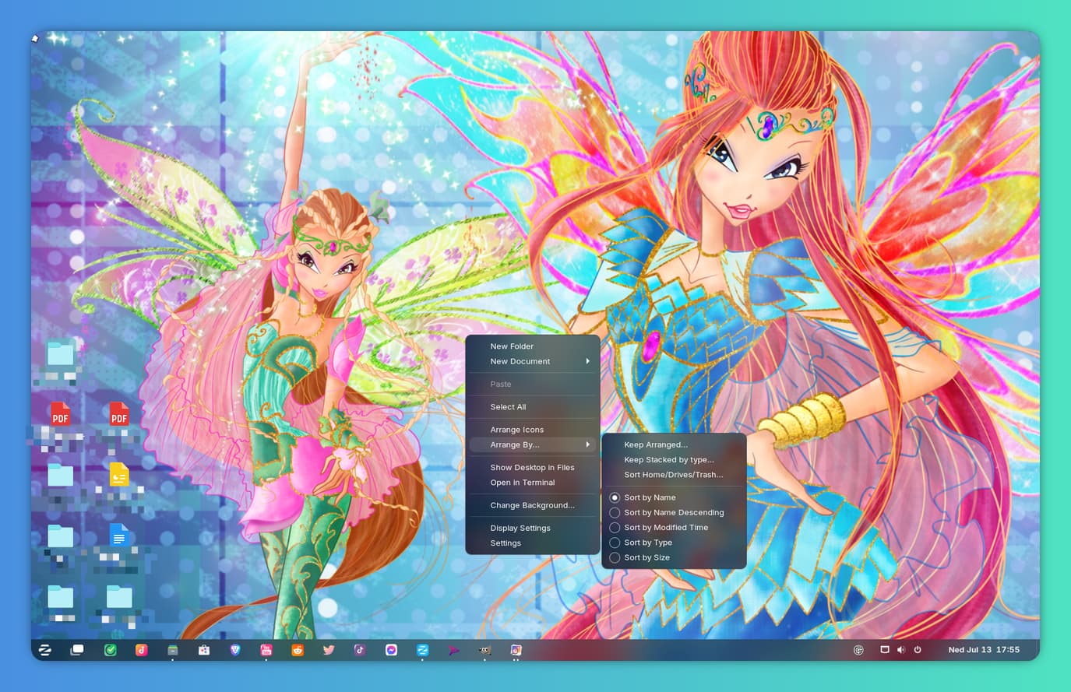Viewport: 1071px width, 692px height.
Task: Open the Messenger taskbar shortcut
Action: pyautogui.click(x=391, y=650)
